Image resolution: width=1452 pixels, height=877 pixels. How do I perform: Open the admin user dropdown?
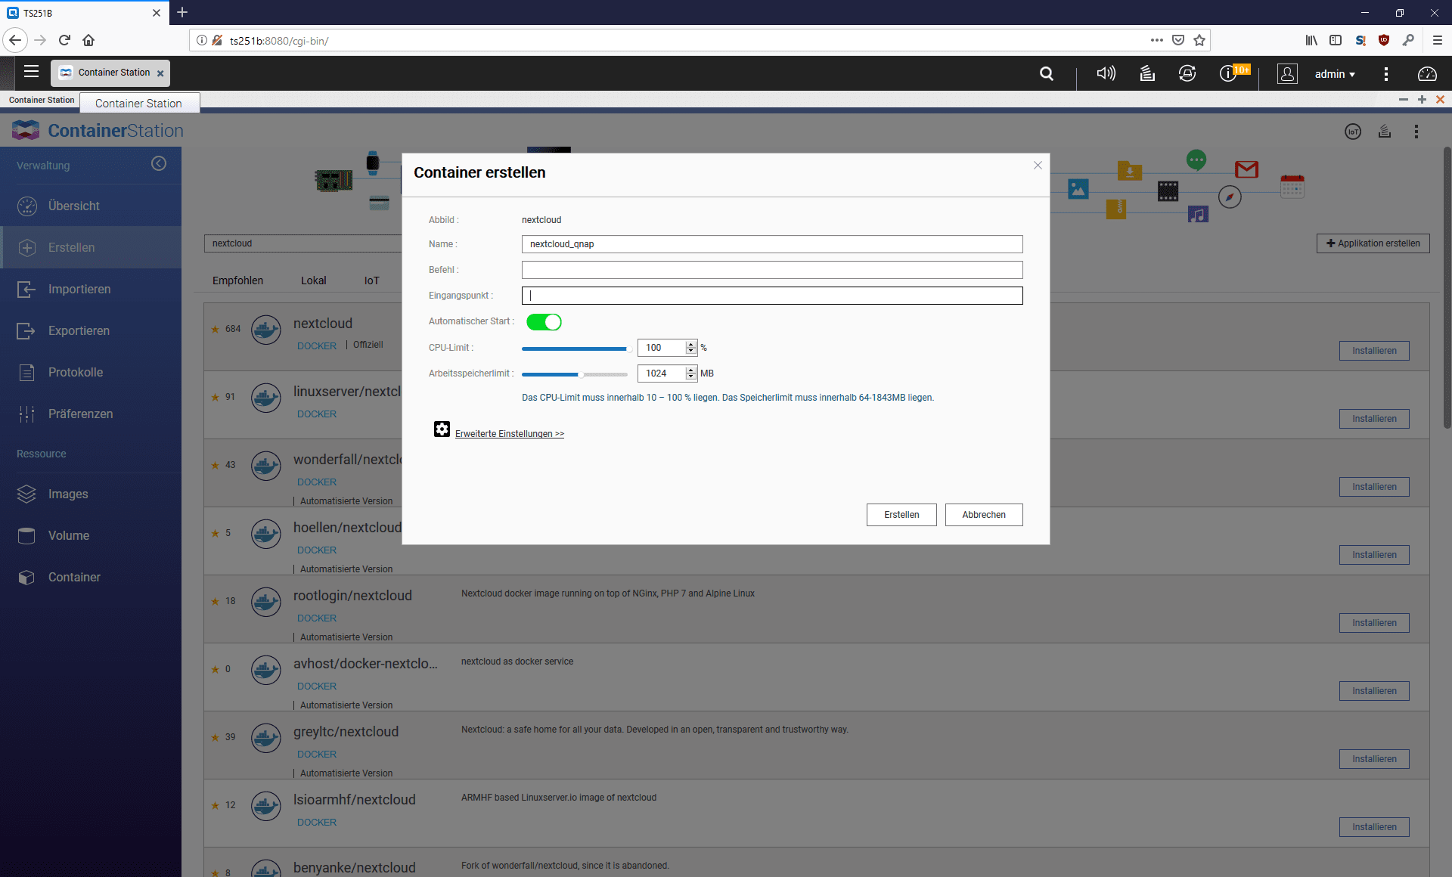coord(1335,74)
